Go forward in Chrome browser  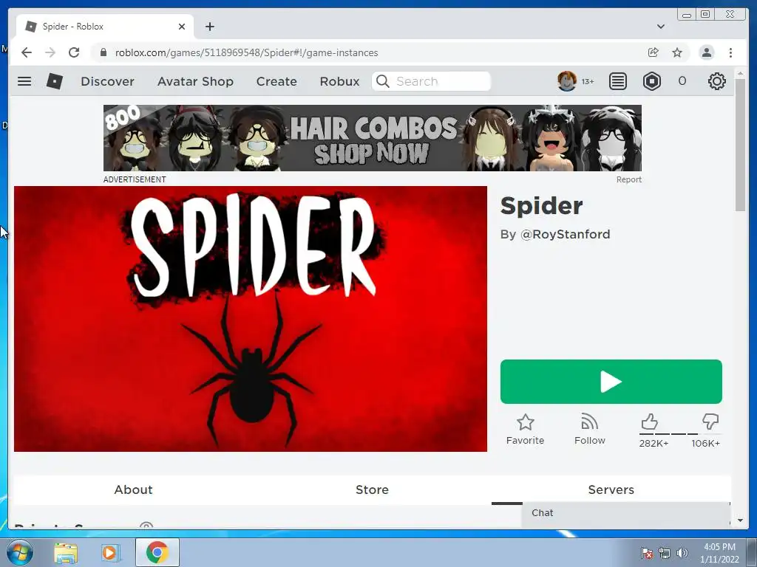tap(50, 52)
